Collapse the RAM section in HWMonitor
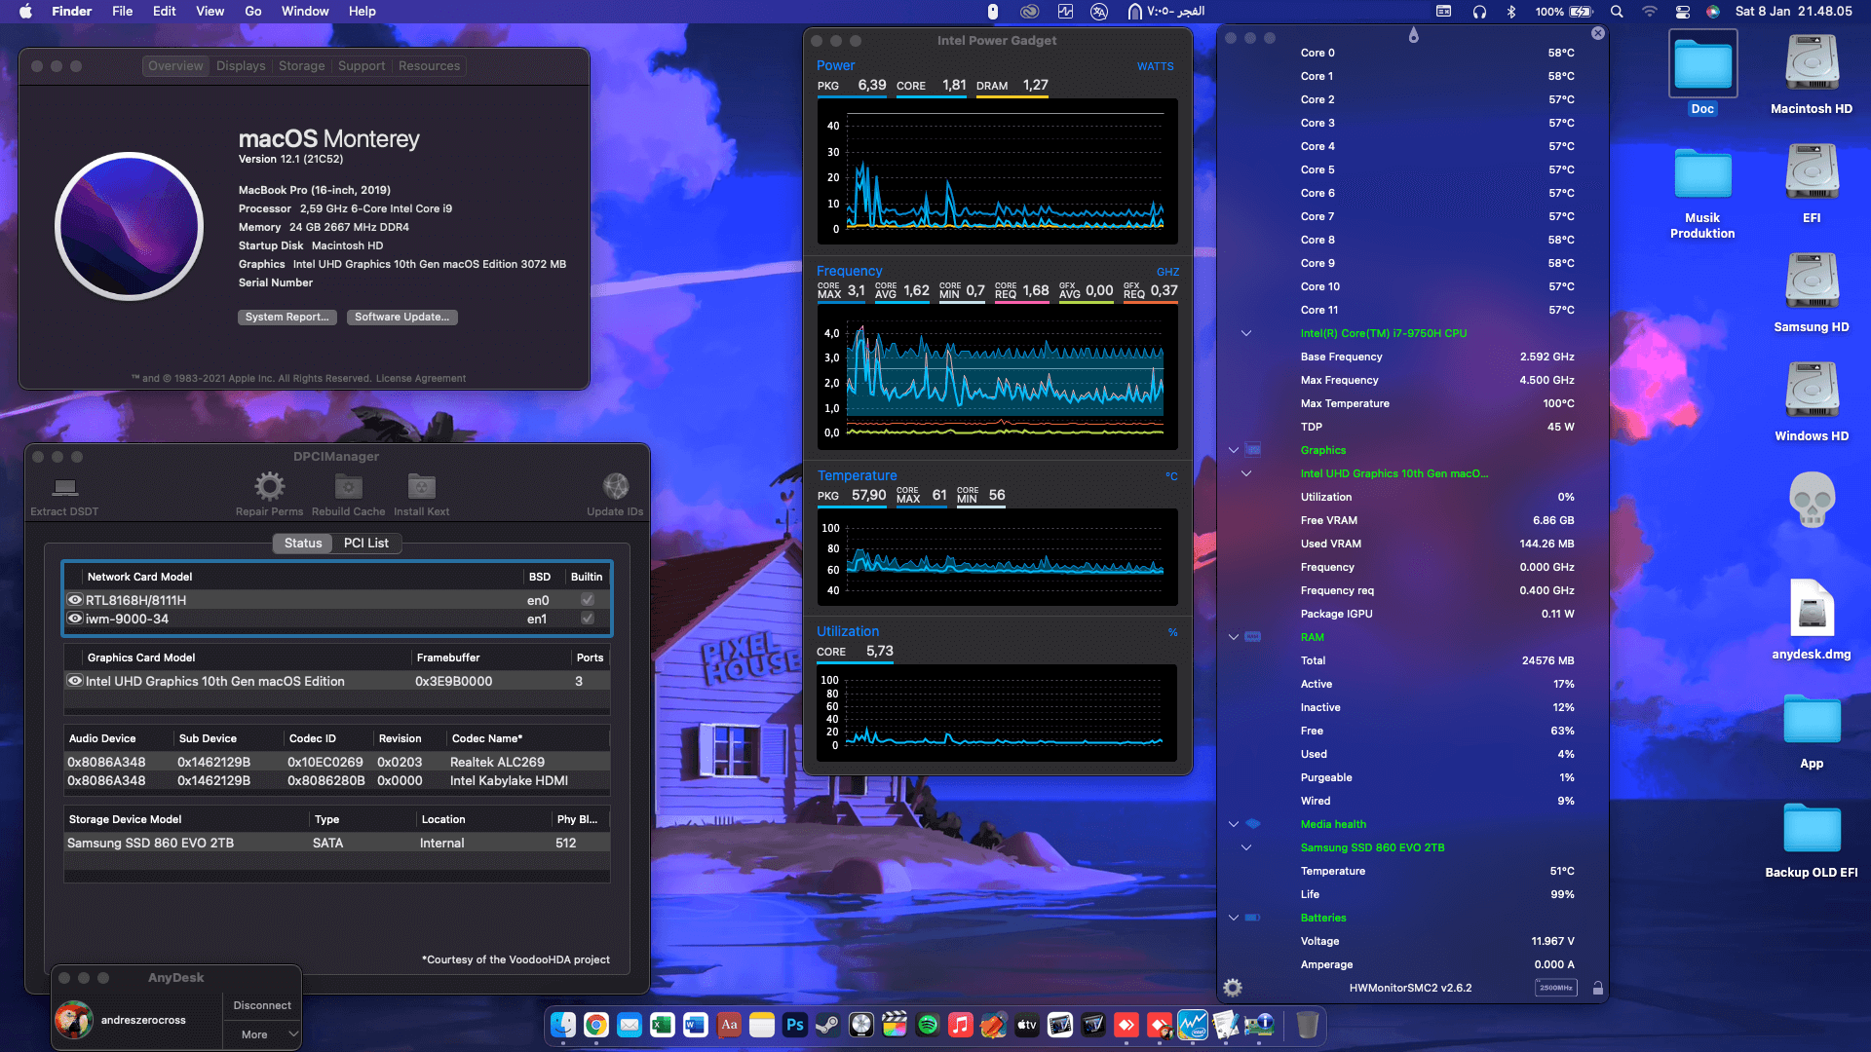This screenshot has width=1871, height=1052. point(1234,637)
